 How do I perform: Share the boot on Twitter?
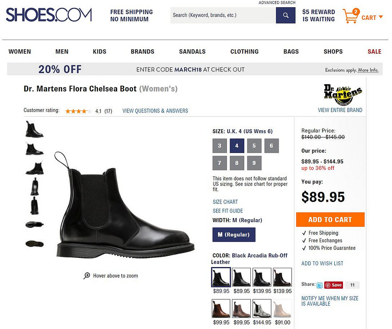tap(320, 285)
